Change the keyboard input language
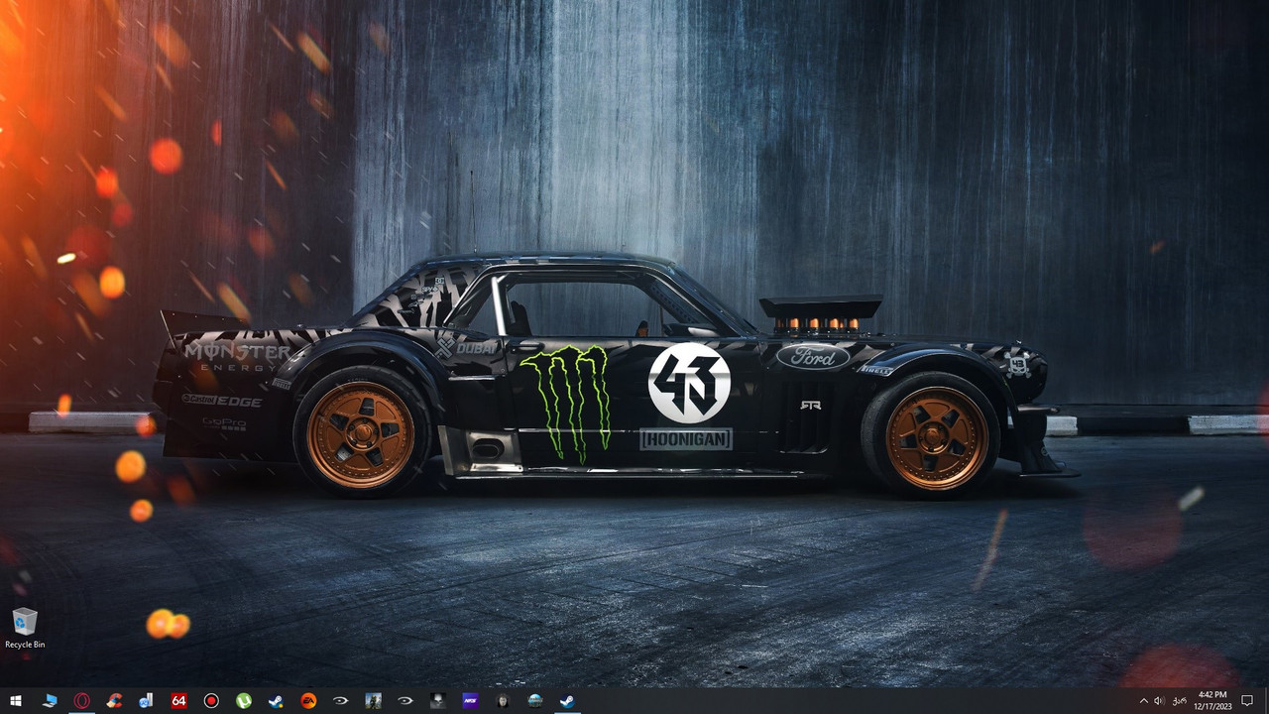The height and width of the screenshot is (714, 1269). (1180, 701)
